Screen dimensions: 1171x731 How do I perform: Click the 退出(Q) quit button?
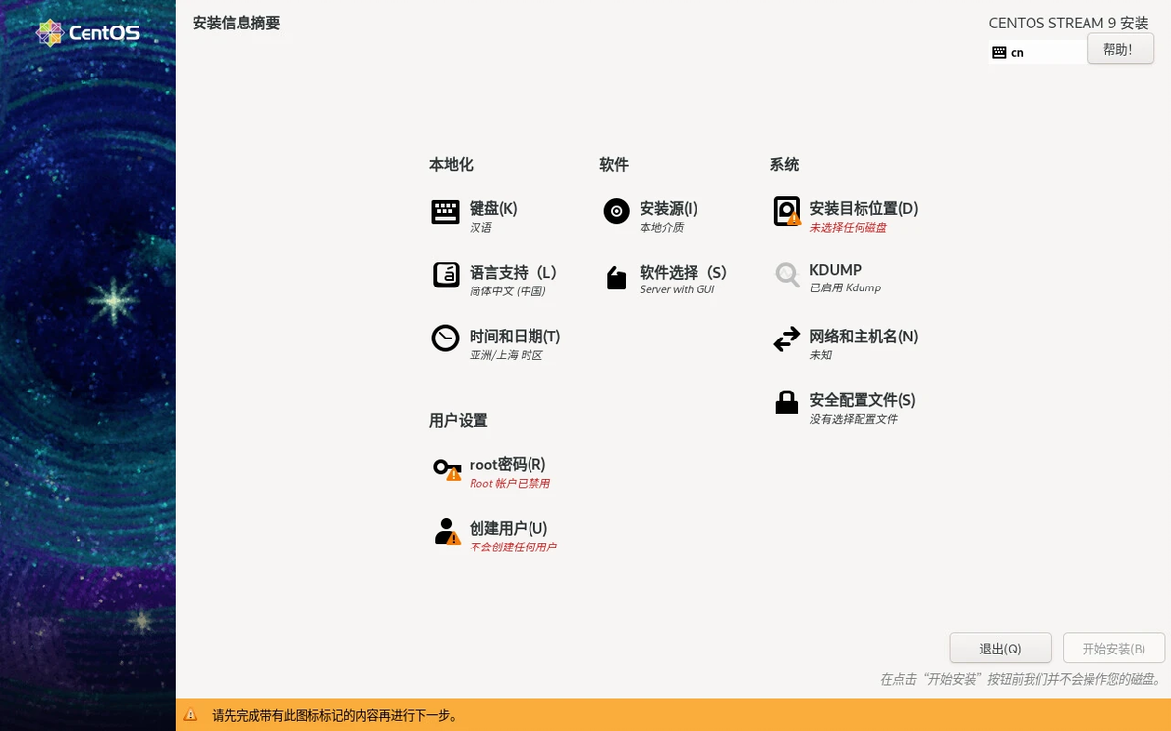click(x=1000, y=649)
